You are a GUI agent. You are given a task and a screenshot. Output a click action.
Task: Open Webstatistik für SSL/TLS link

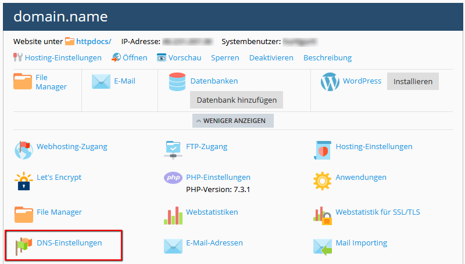(377, 212)
